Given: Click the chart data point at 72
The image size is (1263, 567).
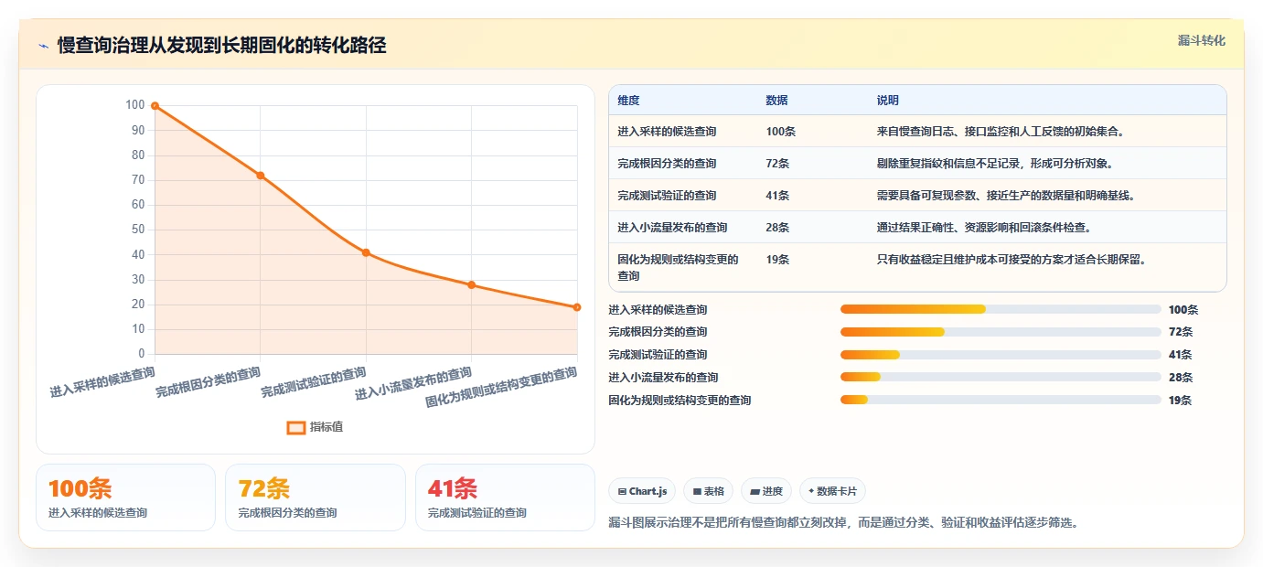Looking at the screenshot, I should point(261,176).
